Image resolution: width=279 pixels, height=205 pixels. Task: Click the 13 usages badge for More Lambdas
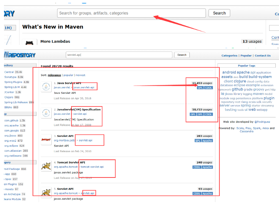pos(252,41)
